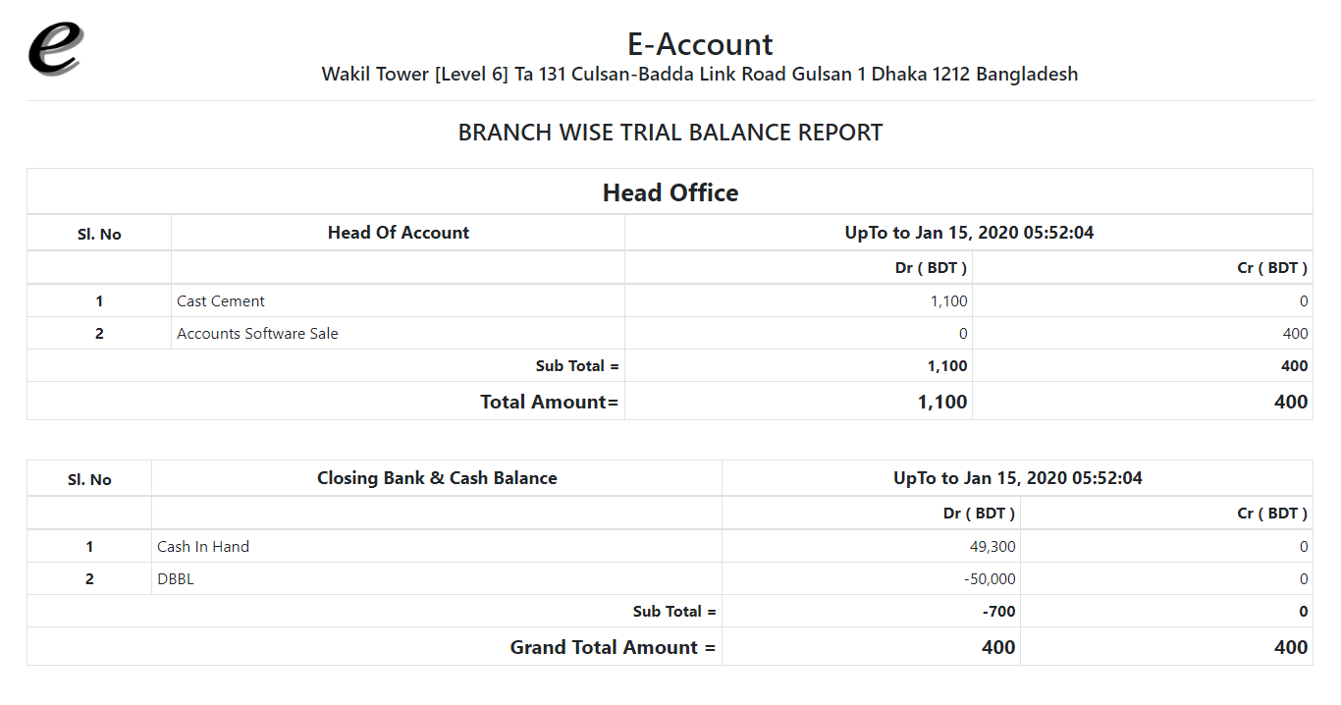The height and width of the screenshot is (705, 1341).
Task: Select the Head Of Account column header
Action: point(398,233)
